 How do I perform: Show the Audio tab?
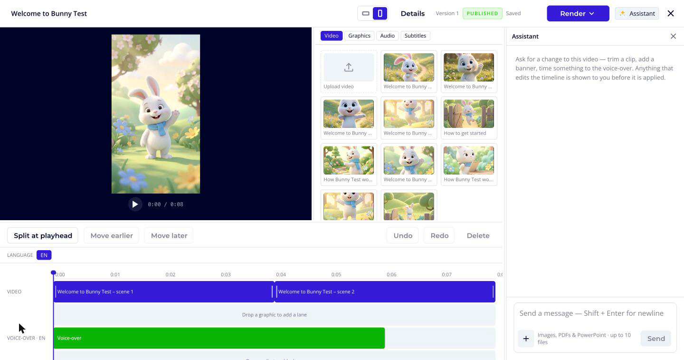pos(387,36)
